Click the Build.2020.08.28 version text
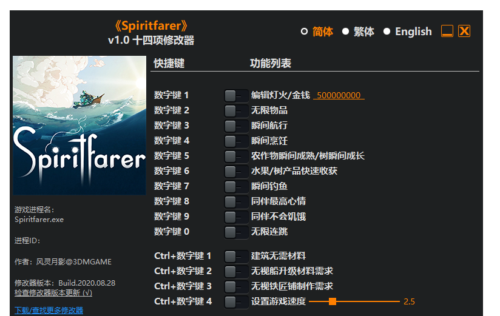Viewport: 500px width, 316px height. (x=87, y=283)
